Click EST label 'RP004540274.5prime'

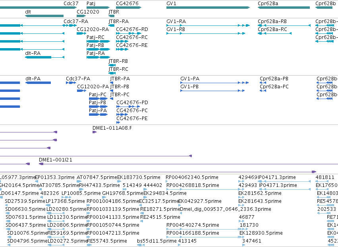click(x=193, y=225)
